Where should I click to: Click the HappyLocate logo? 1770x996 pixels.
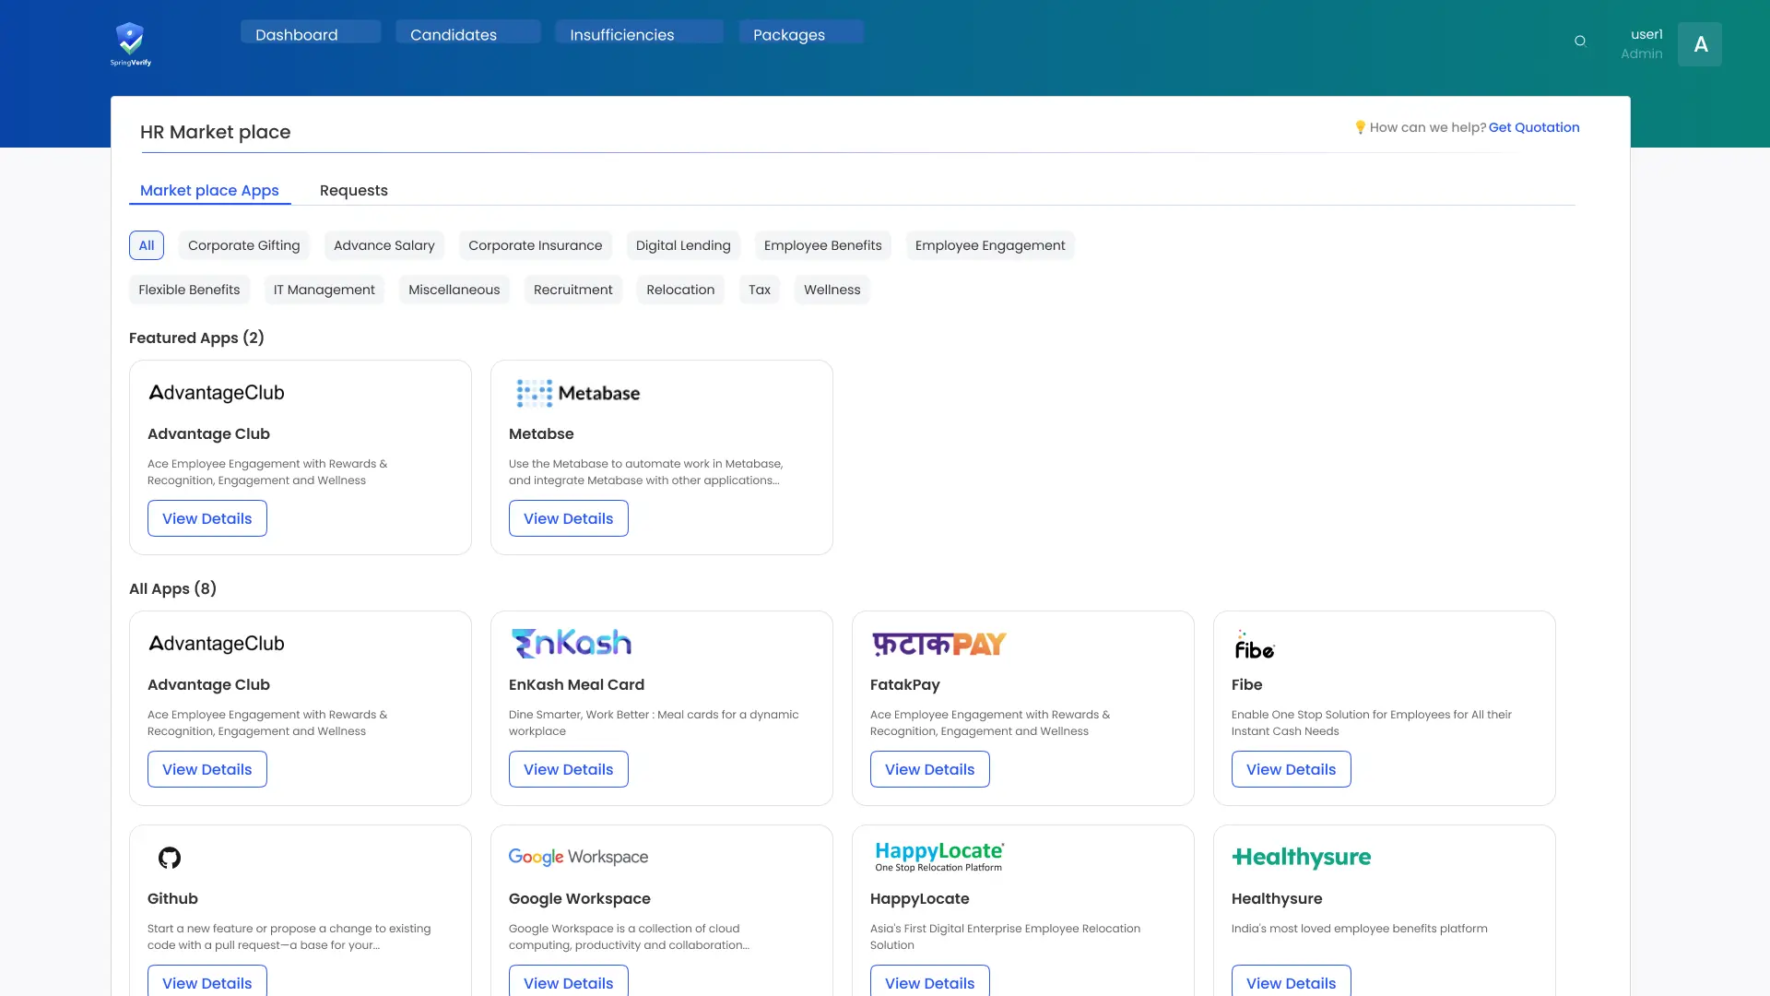[939, 857]
